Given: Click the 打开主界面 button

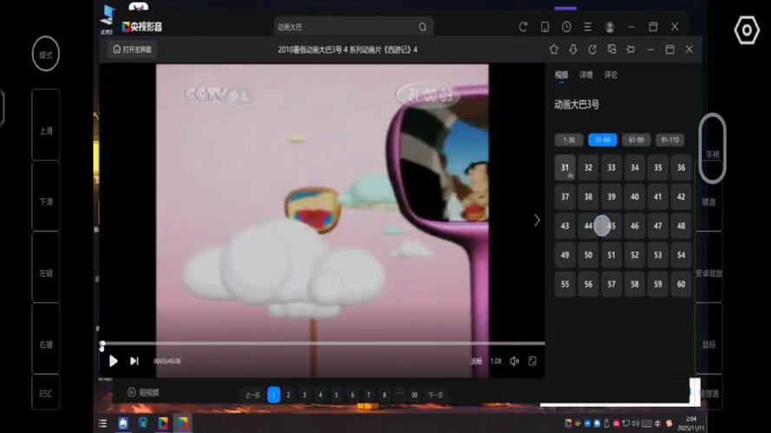Looking at the screenshot, I should point(133,49).
